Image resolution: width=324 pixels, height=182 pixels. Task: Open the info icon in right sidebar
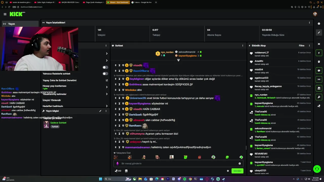[319, 24]
